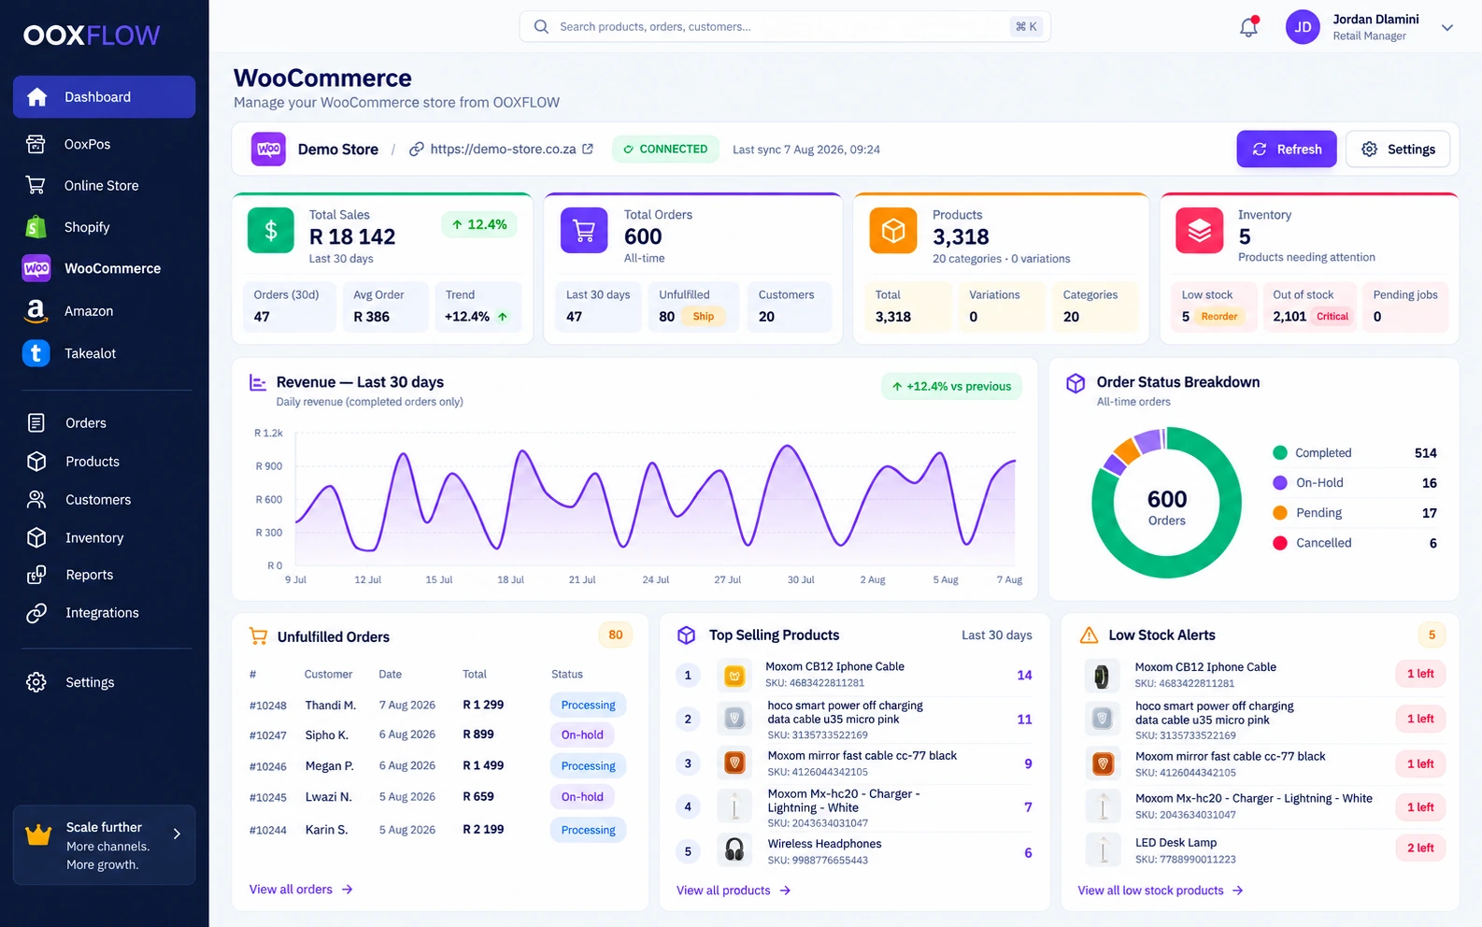Click the 80 count badge in Unfulfilled Orders
1482x927 pixels.
click(616, 635)
